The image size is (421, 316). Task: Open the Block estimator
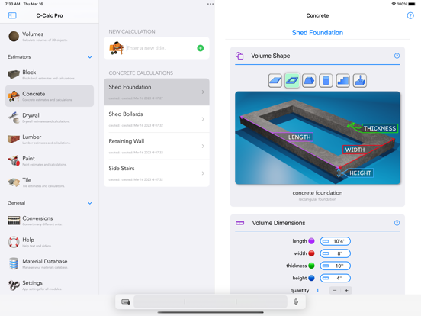(x=50, y=75)
